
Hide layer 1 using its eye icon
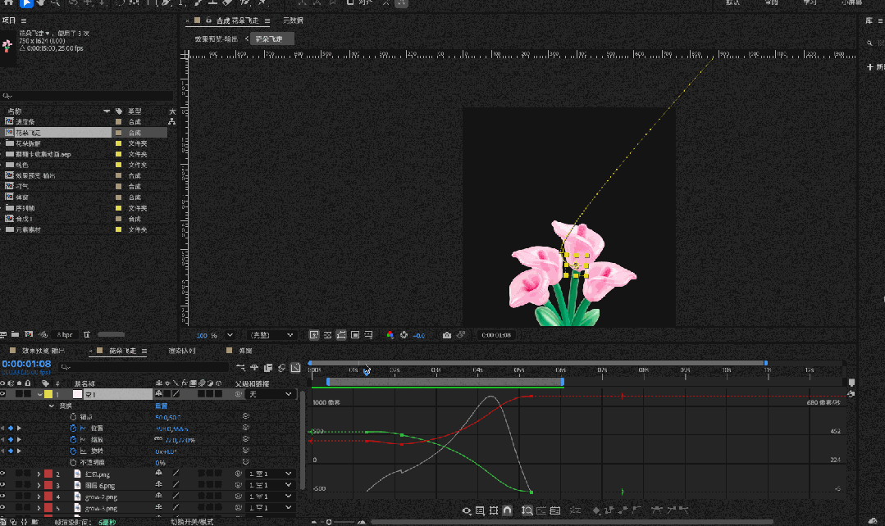(4, 394)
